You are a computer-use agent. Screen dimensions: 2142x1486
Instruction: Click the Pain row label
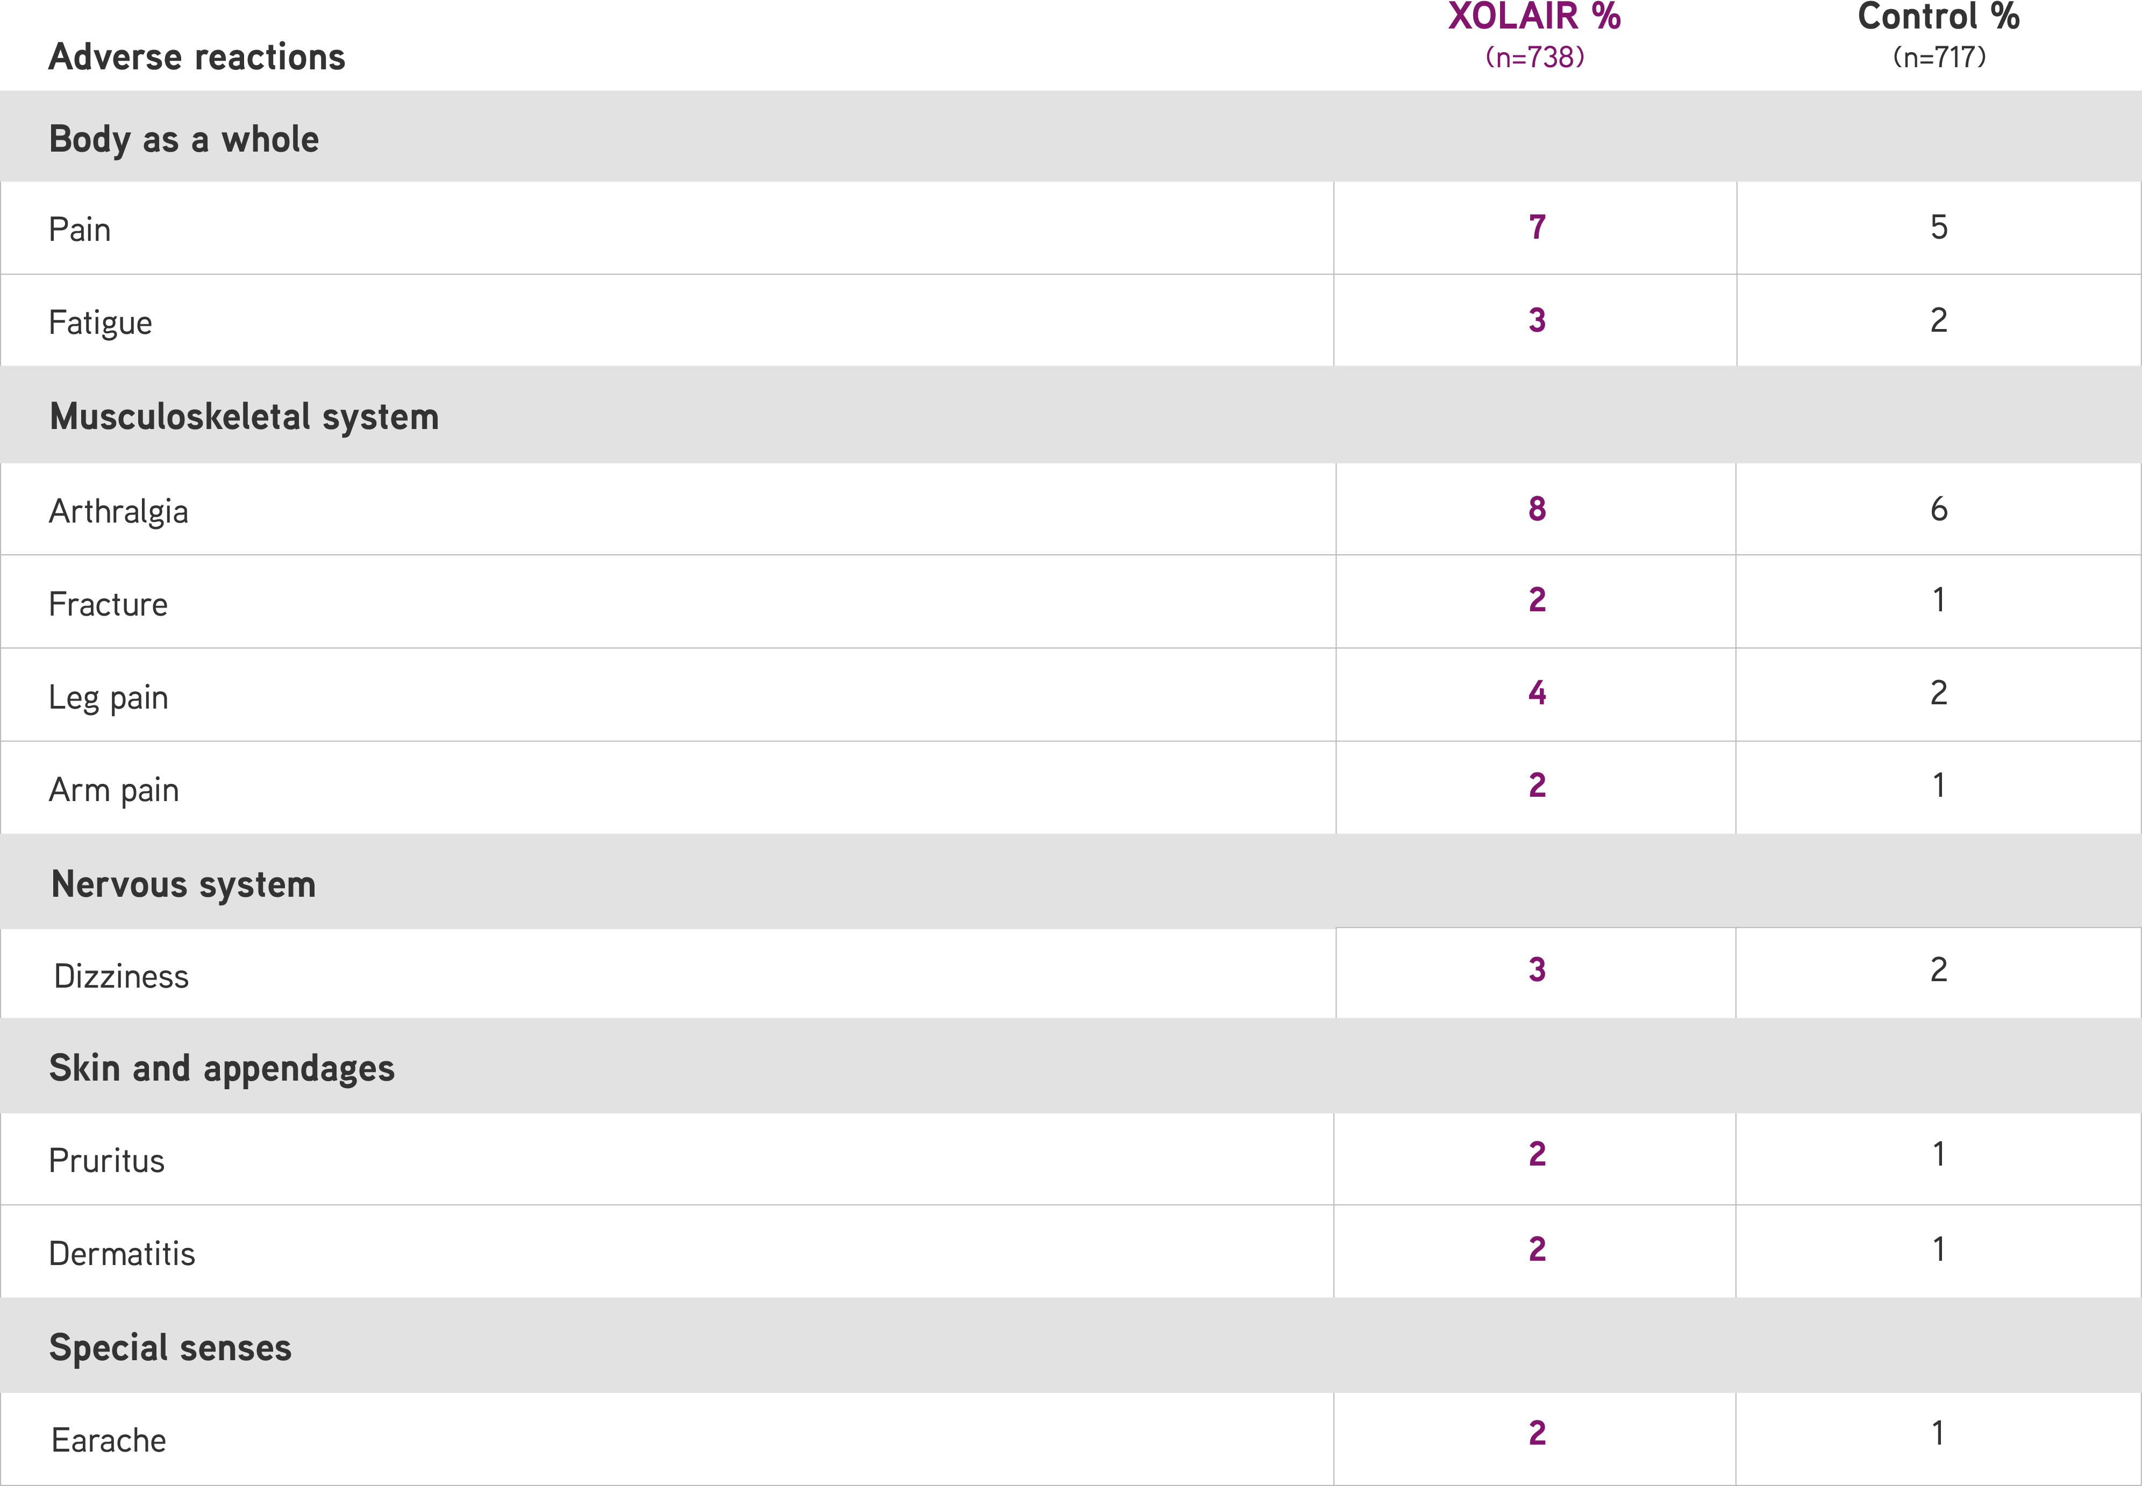(x=80, y=230)
